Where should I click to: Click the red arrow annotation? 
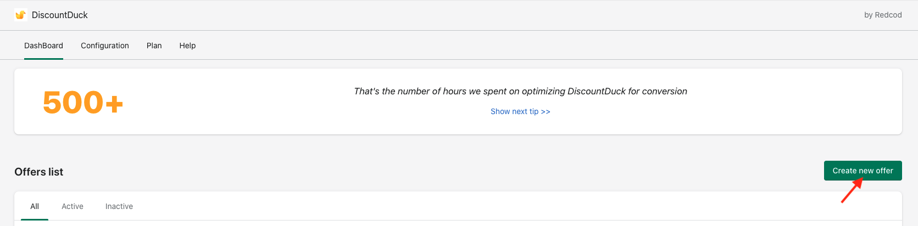851,191
